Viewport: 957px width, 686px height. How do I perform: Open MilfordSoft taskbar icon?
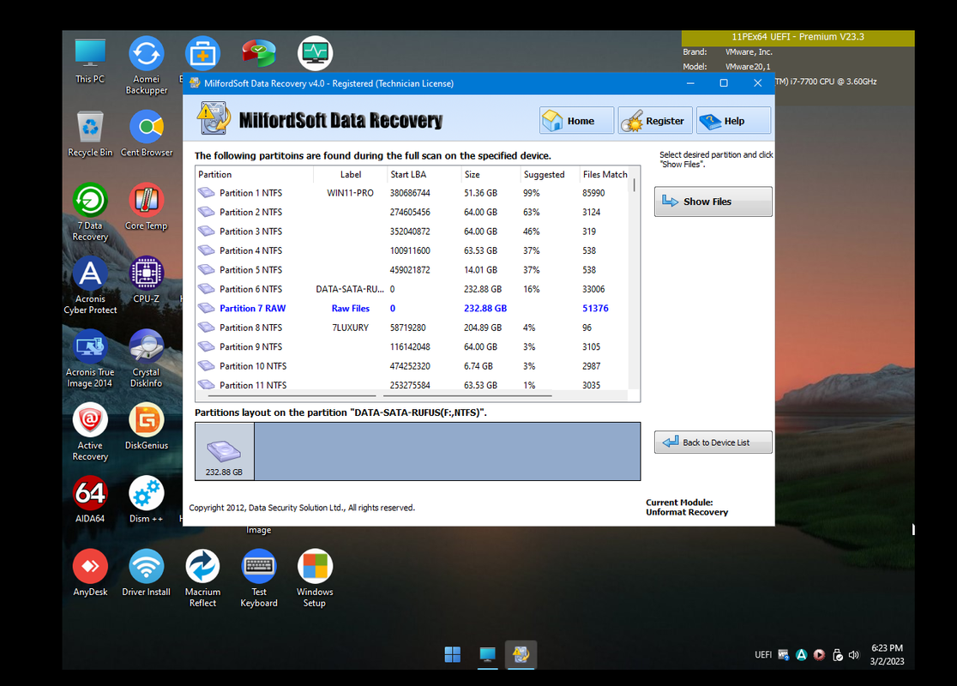521,655
